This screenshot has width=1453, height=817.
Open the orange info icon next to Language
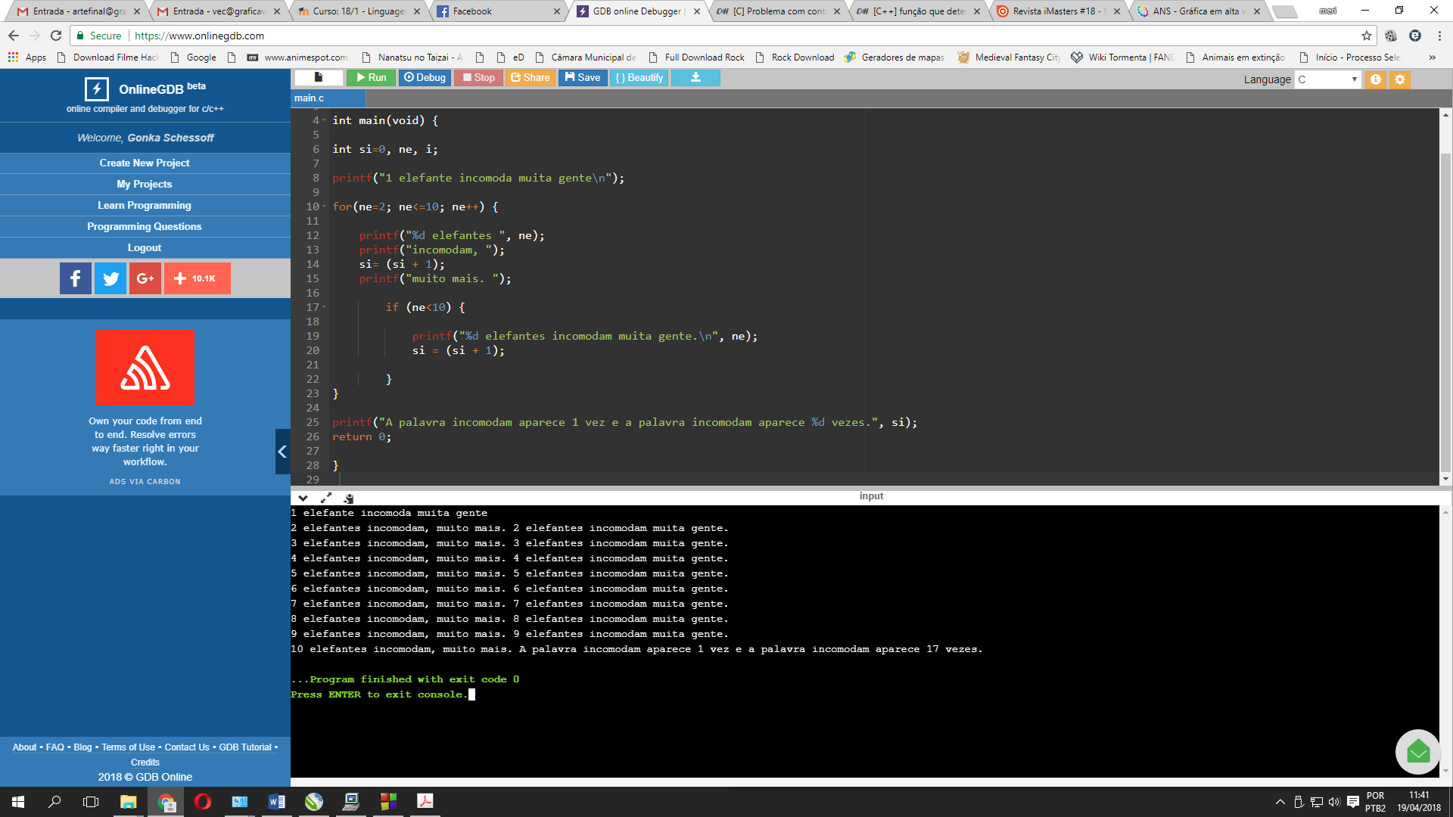pos(1376,79)
